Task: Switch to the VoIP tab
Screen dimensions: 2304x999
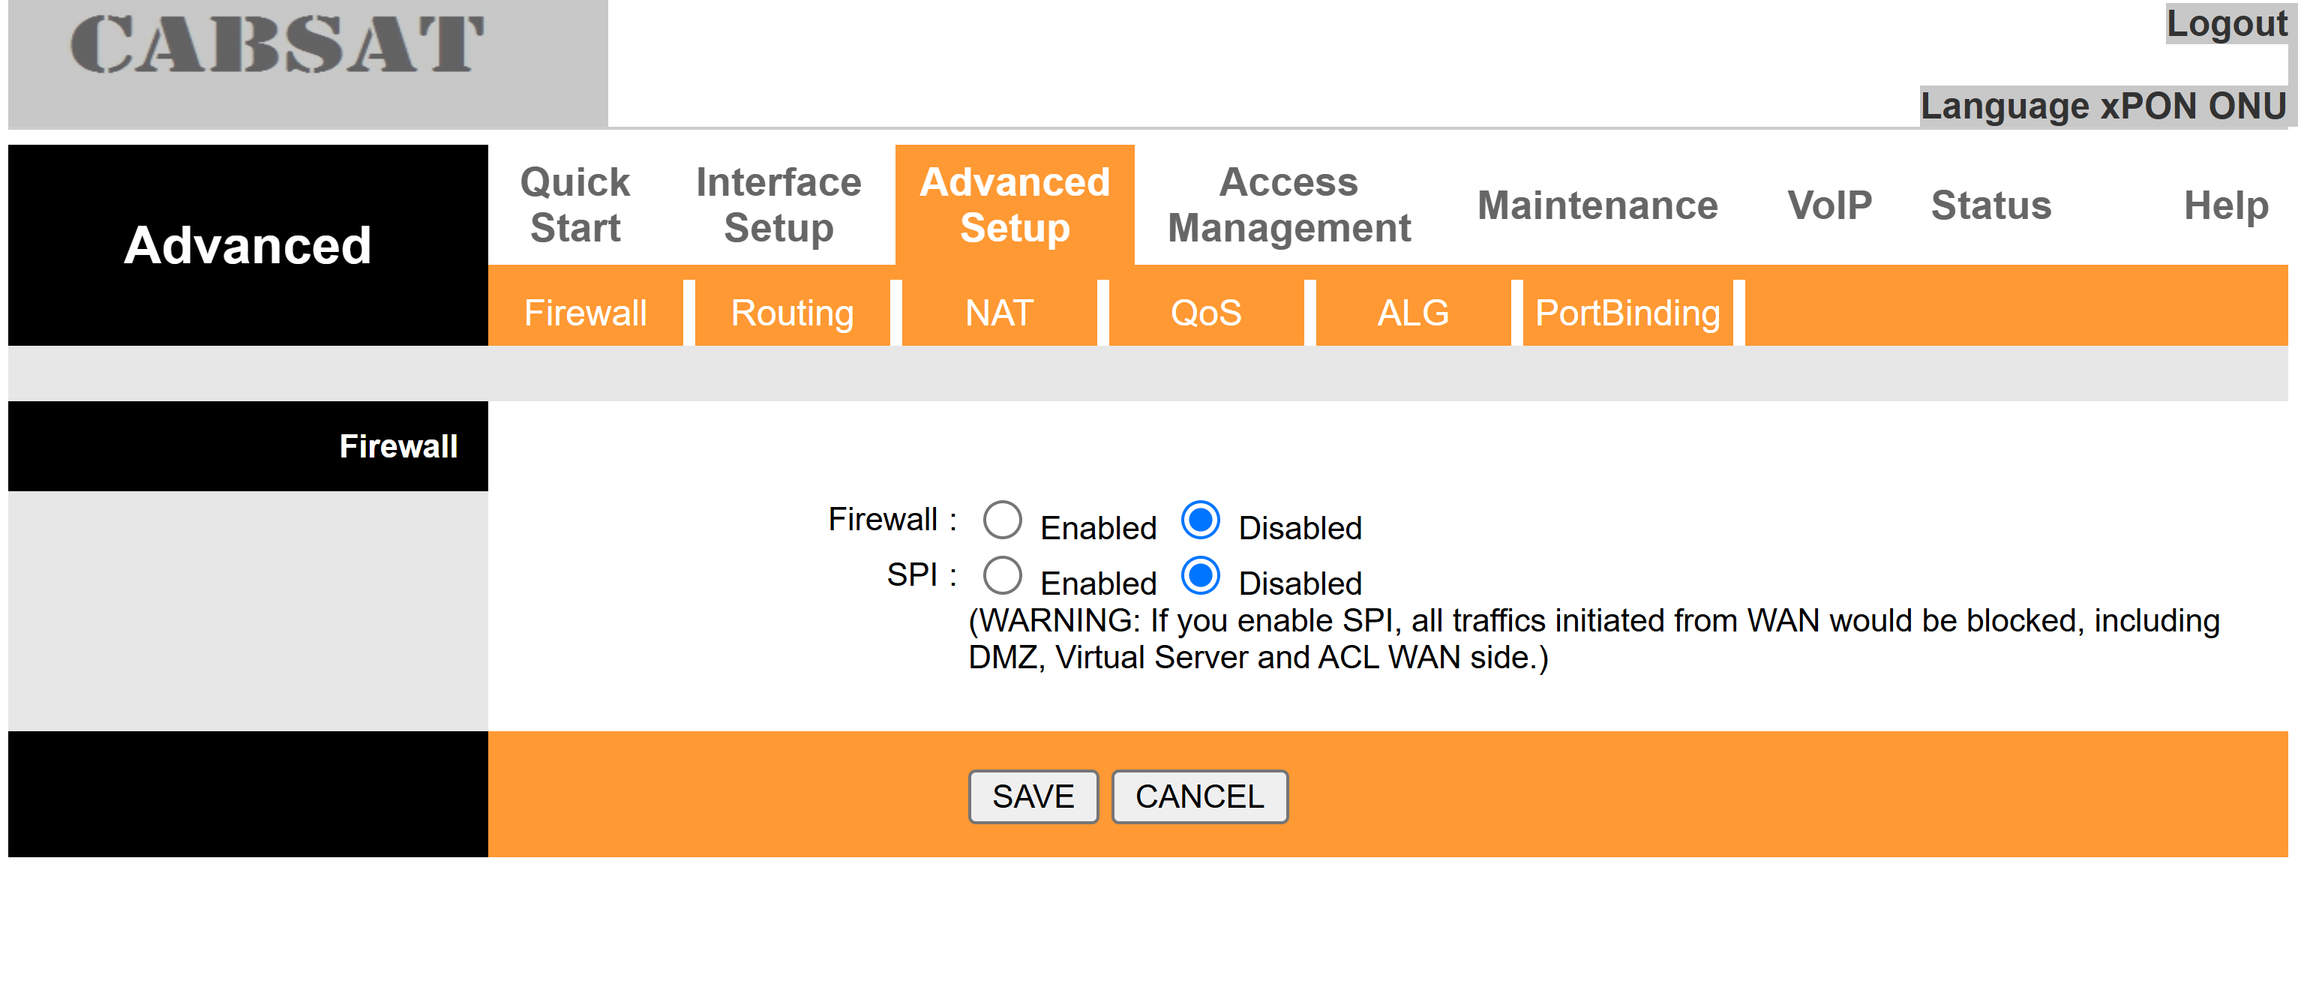Action: 1829,205
